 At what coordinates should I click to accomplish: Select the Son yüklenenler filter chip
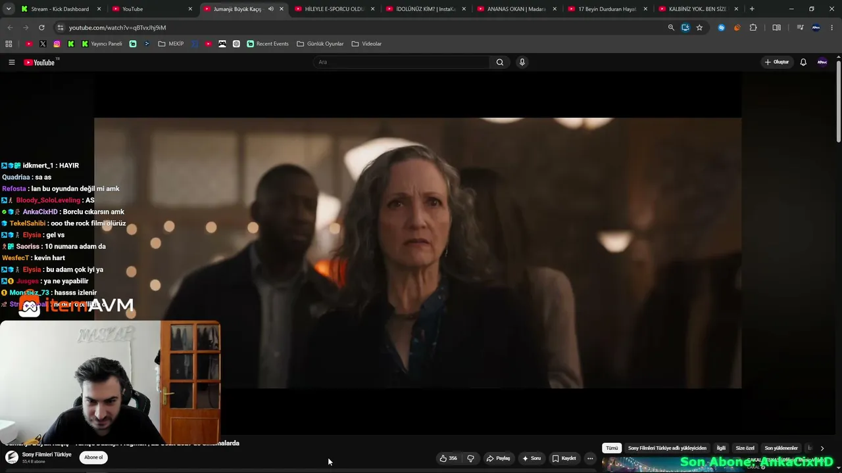point(781,448)
